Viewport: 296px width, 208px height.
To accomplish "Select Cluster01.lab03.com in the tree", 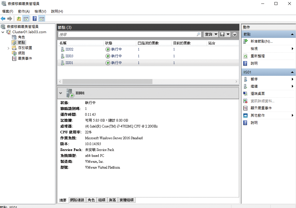I will coord(29,32).
